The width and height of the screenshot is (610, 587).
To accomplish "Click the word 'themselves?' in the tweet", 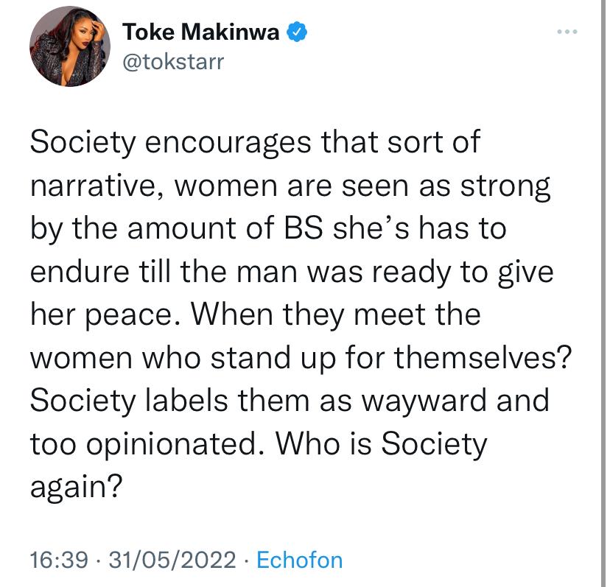I will click(x=483, y=357).
